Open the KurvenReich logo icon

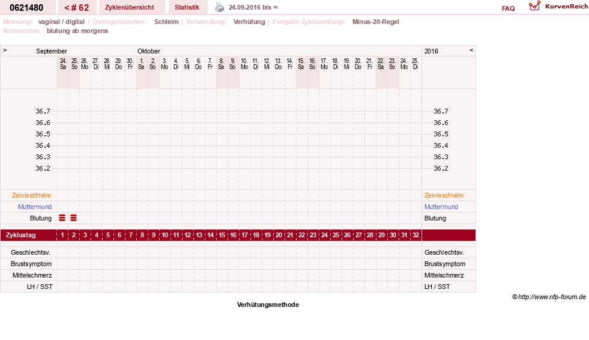[x=534, y=6]
